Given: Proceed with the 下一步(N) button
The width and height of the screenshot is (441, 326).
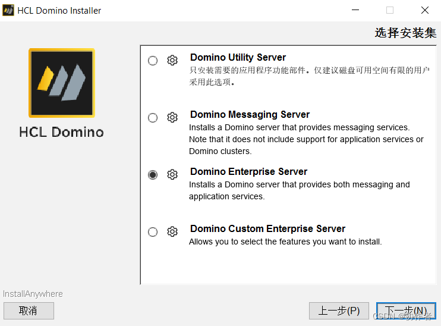Looking at the screenshot, I should 406,311.
